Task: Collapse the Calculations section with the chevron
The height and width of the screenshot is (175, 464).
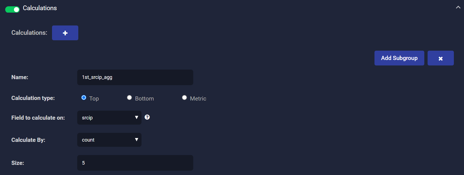Action: (x=458, y=7)
